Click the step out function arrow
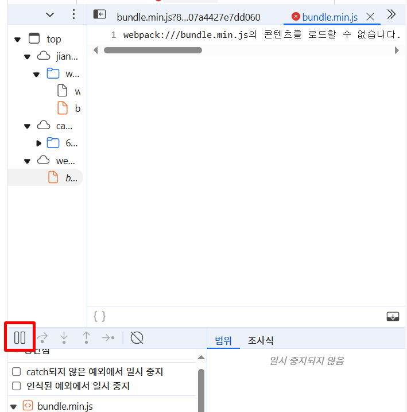This screenshot has width=407, height=412. [86, 337]
